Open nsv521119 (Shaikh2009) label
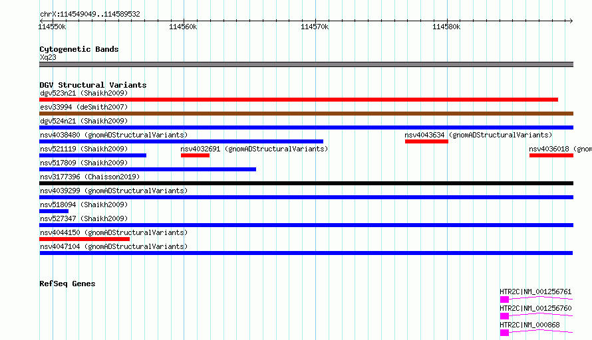Screen dimensions: 592x340 point(84,149)
